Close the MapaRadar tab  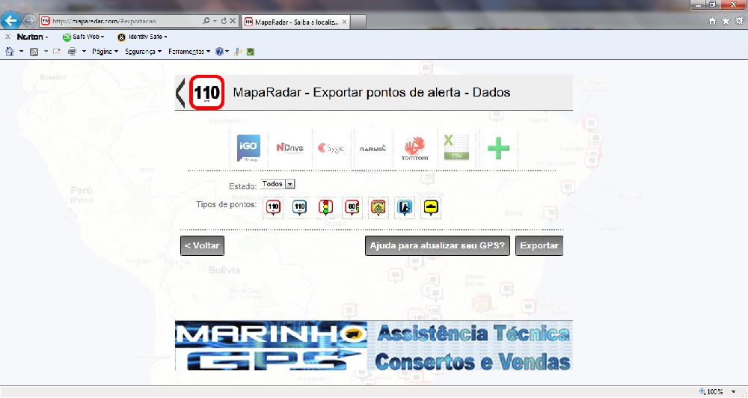pyautogui.click(x=344, y=22)
